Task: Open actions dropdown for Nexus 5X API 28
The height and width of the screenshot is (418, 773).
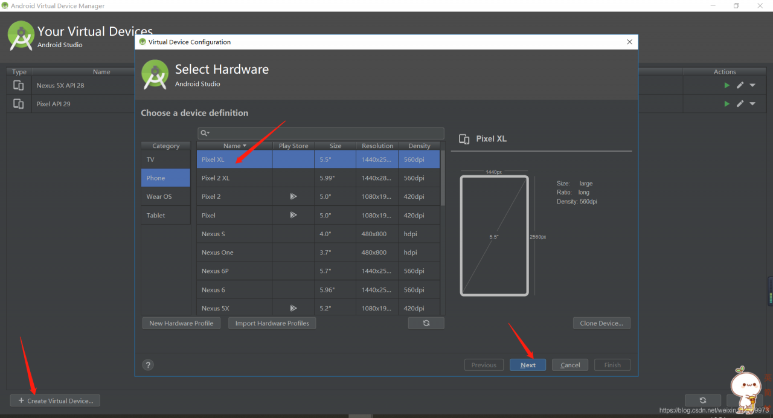Action: pyautogui.click(x=752, y=86)
